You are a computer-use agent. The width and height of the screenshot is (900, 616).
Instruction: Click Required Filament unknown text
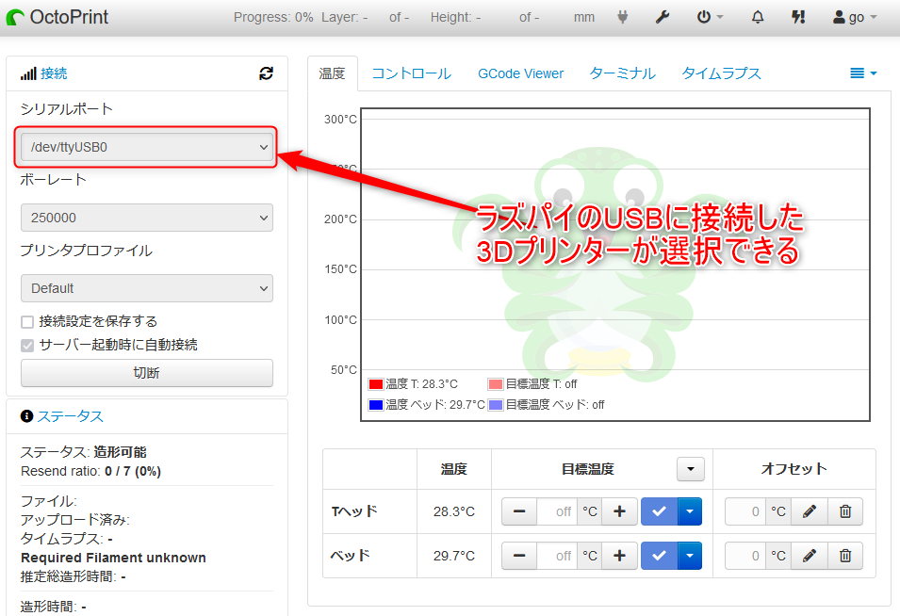click(x=113, y=558)
